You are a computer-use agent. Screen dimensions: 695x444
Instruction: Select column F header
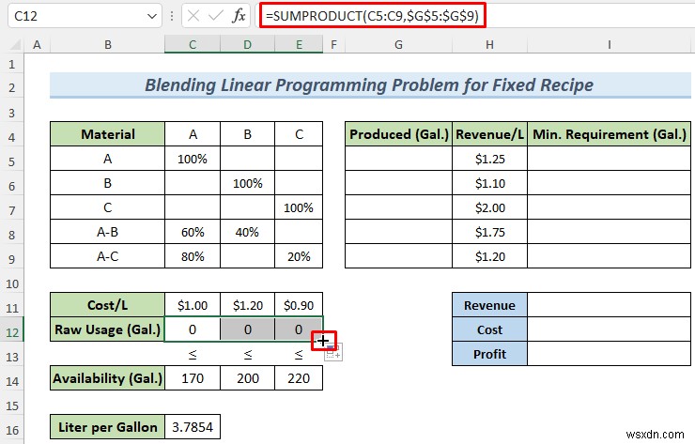point(333,45)
